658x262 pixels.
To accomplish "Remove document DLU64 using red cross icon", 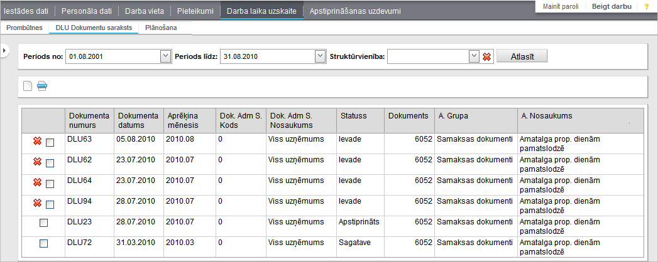I will (x=37, y=182).
